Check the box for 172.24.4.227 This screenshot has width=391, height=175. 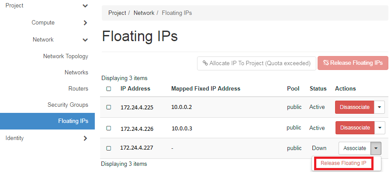coord(109,148)
